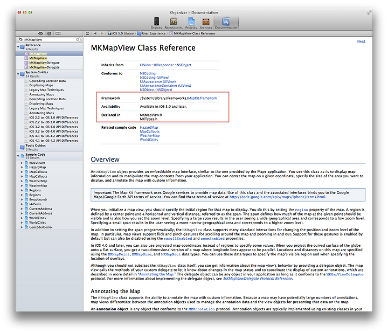The image size is (388, 333).
Task: Select the Documentation organizer tab
Action: click(x=226, y=23)
